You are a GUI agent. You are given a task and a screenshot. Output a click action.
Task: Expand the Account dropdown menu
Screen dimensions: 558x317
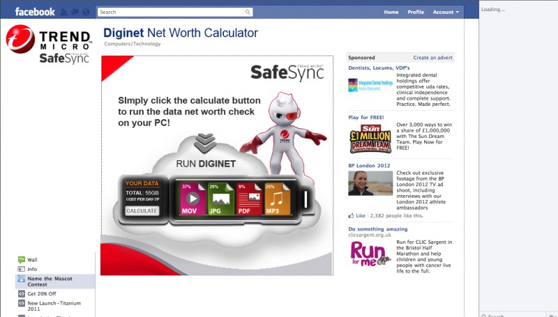446,12
